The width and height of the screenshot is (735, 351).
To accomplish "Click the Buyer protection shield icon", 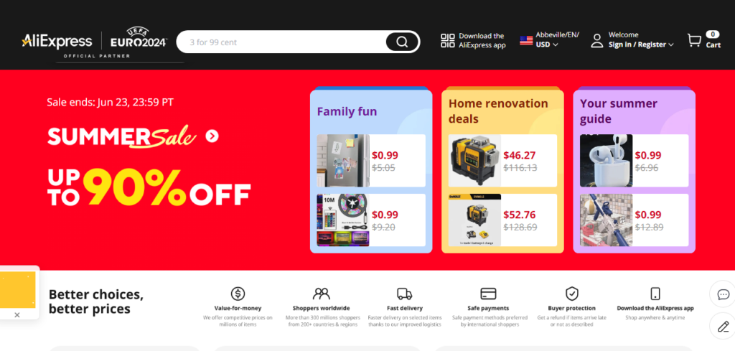I will pyautogui.click(x=571, y=294).
